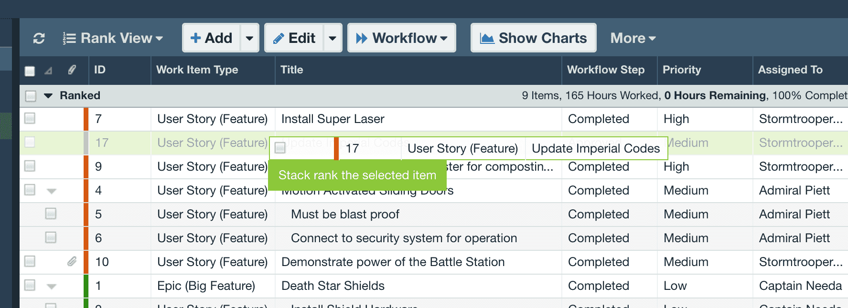Click 'Admiral Piett' on row 5

[x=794, y=214]
